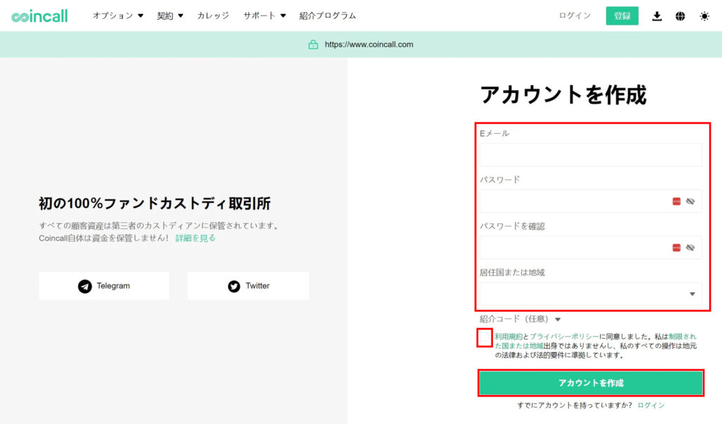The height and width of the screenshot is (424, 722).
Task: Click red password manager icon in パスワード field
Action: pyautogui.click(x=676, y=201)
